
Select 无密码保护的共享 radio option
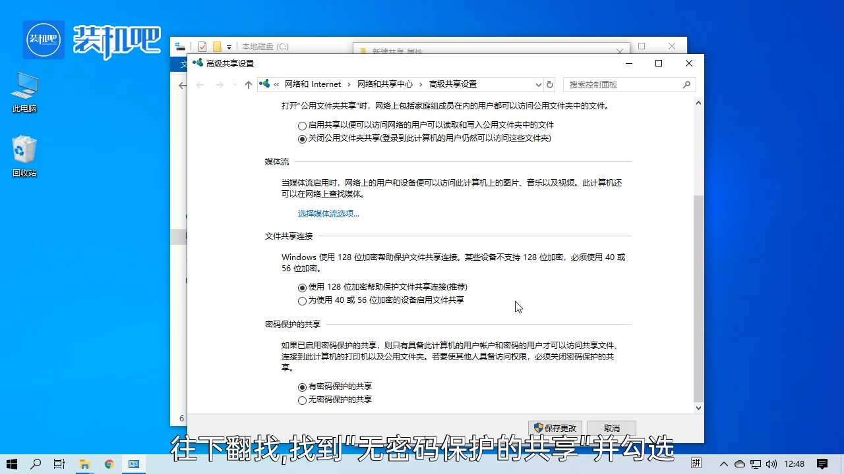click(x=302, y=400)
